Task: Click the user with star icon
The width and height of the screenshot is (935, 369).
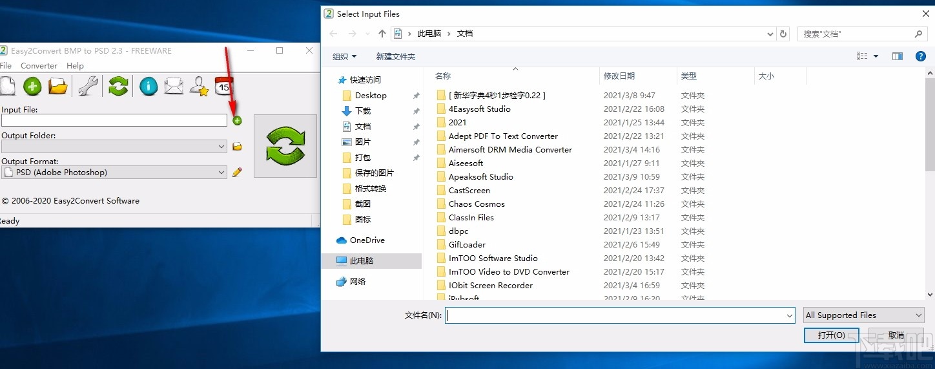Action: pos(199,85)
